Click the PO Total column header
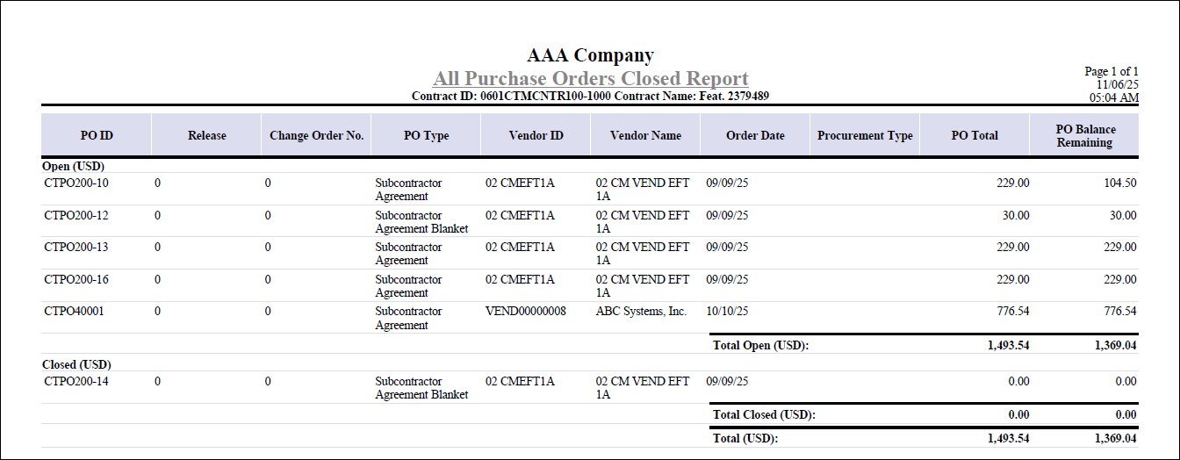The image size is (1180, 460). point(975,135)
